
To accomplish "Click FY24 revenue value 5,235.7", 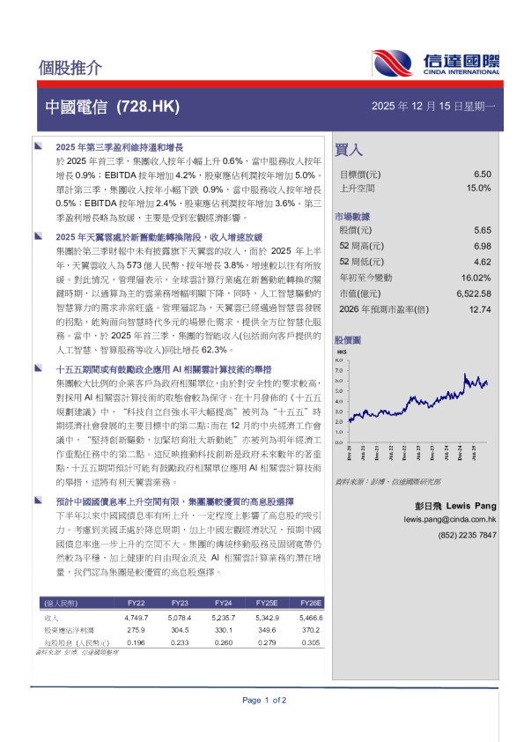I will (223, 618).
